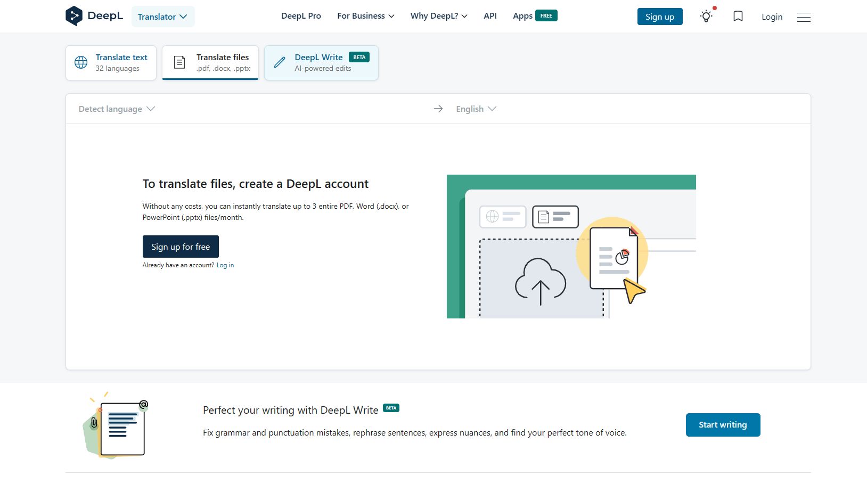Viewport: 867px width, 492px height.
Task: Switch to the Translate text tab
Action: coord(111,63)
